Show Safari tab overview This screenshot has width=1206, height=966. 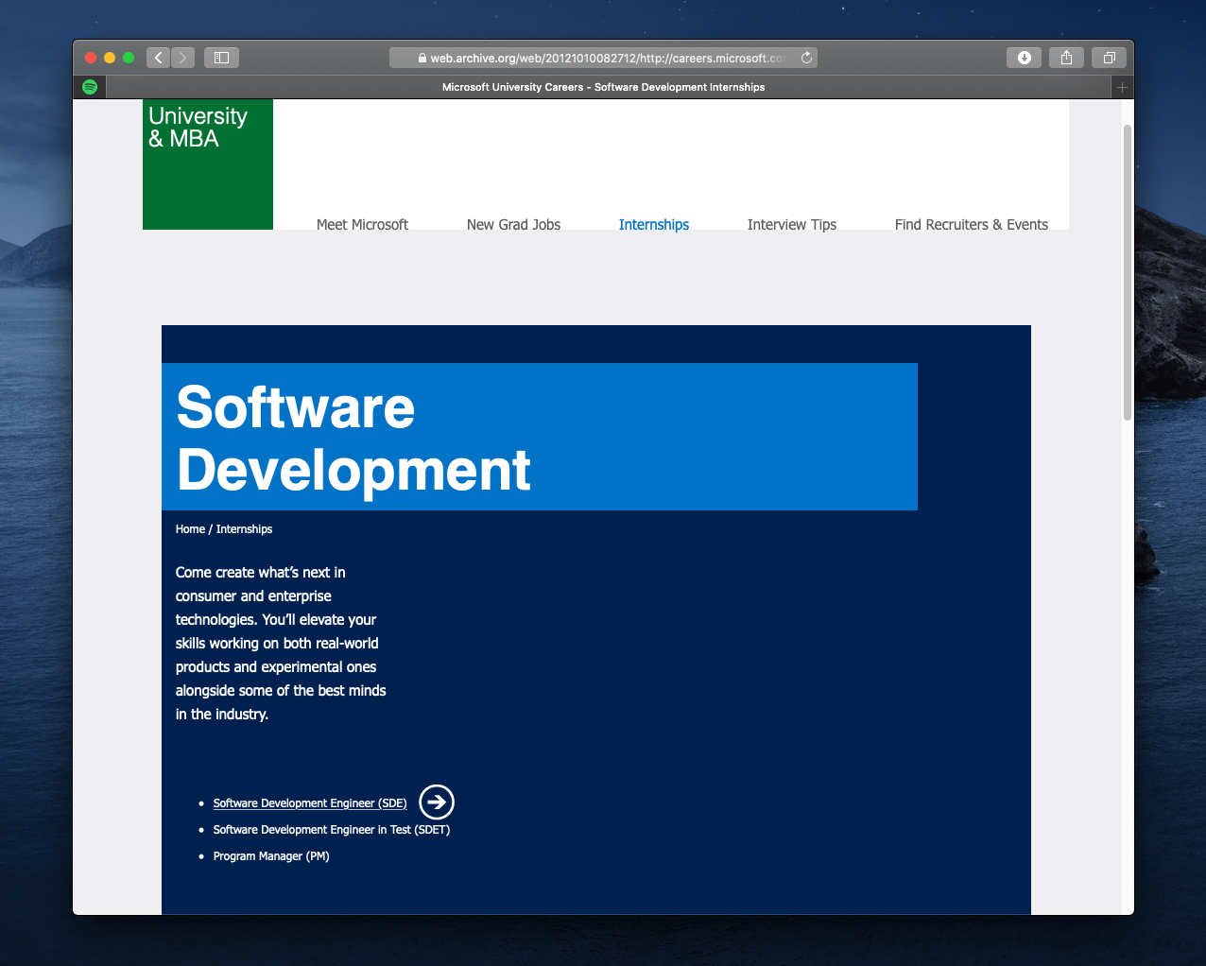pyautogui.click(x=1110, y=58)
